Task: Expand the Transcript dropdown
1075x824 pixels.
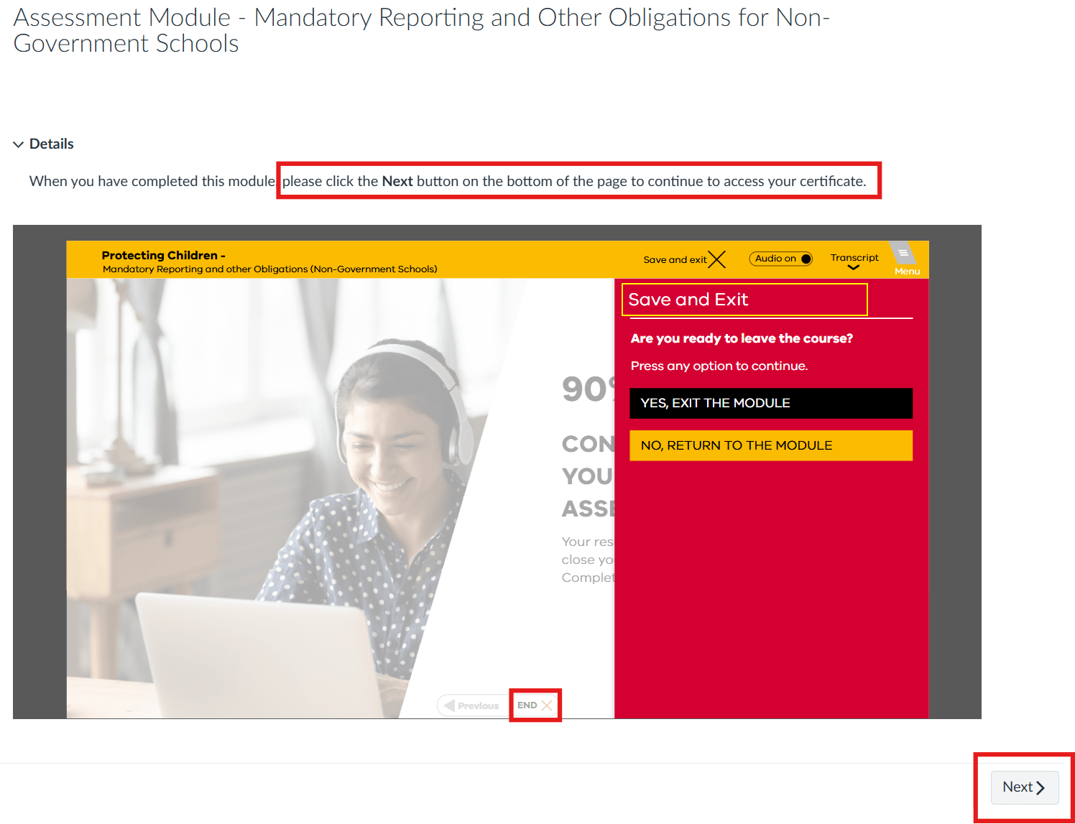Action: pyautogui.click(x=854, y=261)
